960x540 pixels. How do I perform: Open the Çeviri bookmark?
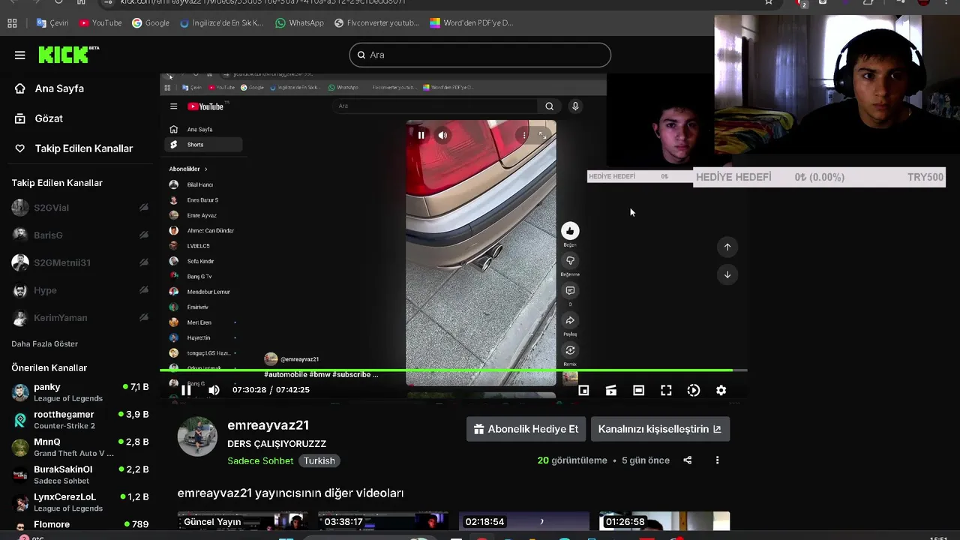click(52, 23)
